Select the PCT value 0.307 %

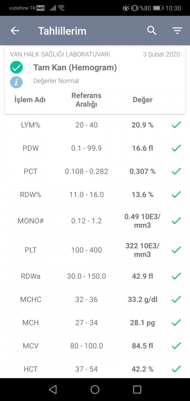(x=142, y=171)
